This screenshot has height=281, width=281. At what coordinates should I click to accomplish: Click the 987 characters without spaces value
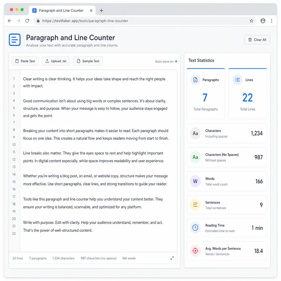pos(259,157)
